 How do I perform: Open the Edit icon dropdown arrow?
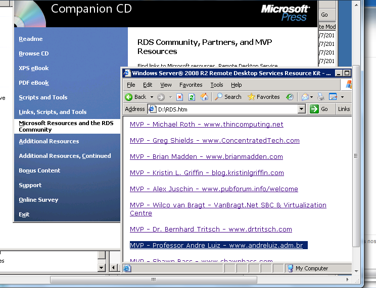click(343, 97)
